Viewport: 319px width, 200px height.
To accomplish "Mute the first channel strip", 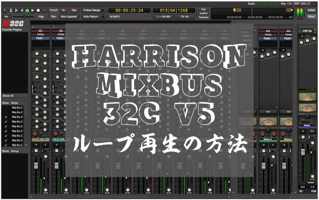I will (x=36, y=145).
